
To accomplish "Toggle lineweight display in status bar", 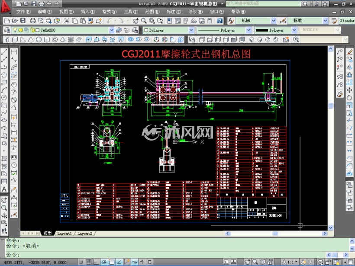I will [142, 262].
